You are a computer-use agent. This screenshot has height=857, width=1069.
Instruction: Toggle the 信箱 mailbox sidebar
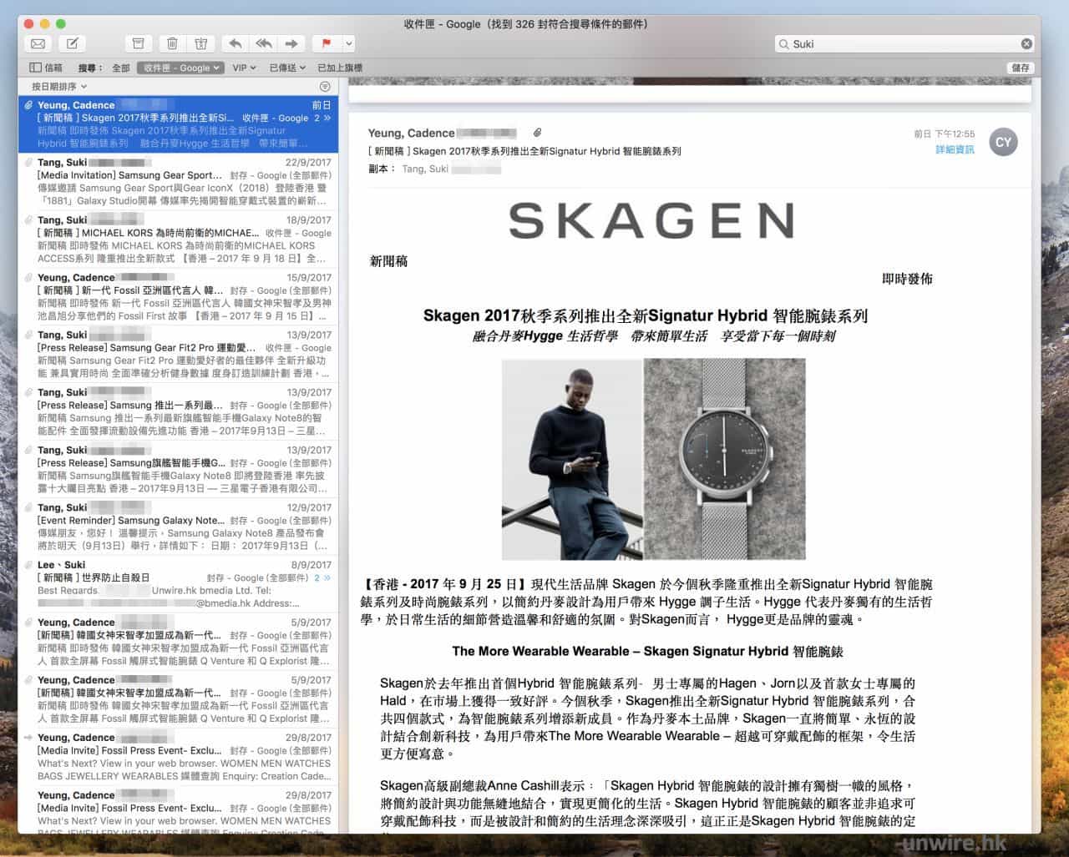pos(46,68)
